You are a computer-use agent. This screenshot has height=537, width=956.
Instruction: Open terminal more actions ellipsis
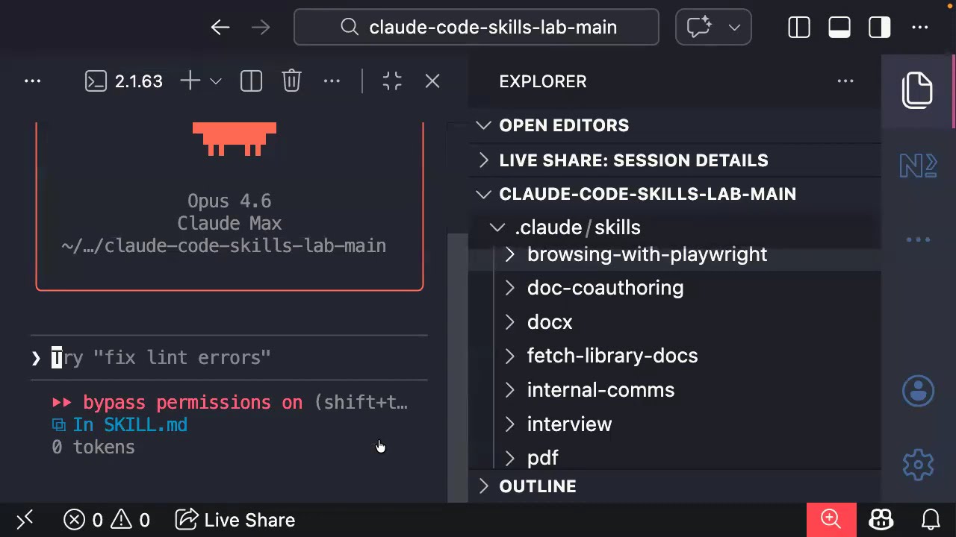pos(332,81)
